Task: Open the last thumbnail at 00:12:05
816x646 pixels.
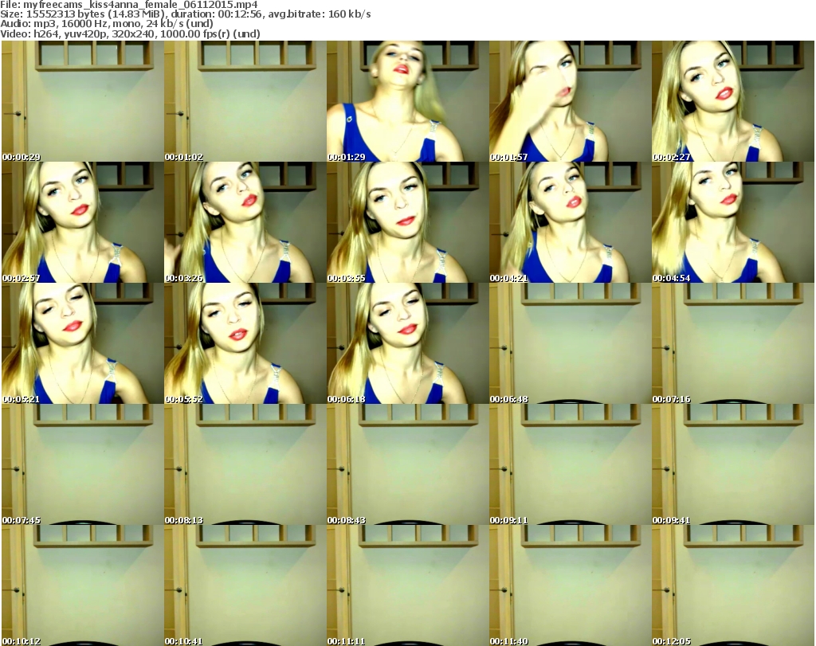Action: tap(732, 585)
